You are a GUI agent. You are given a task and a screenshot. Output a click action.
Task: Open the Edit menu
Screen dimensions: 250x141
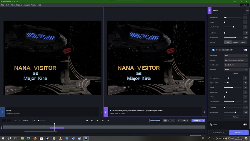(x=8, y=5)
